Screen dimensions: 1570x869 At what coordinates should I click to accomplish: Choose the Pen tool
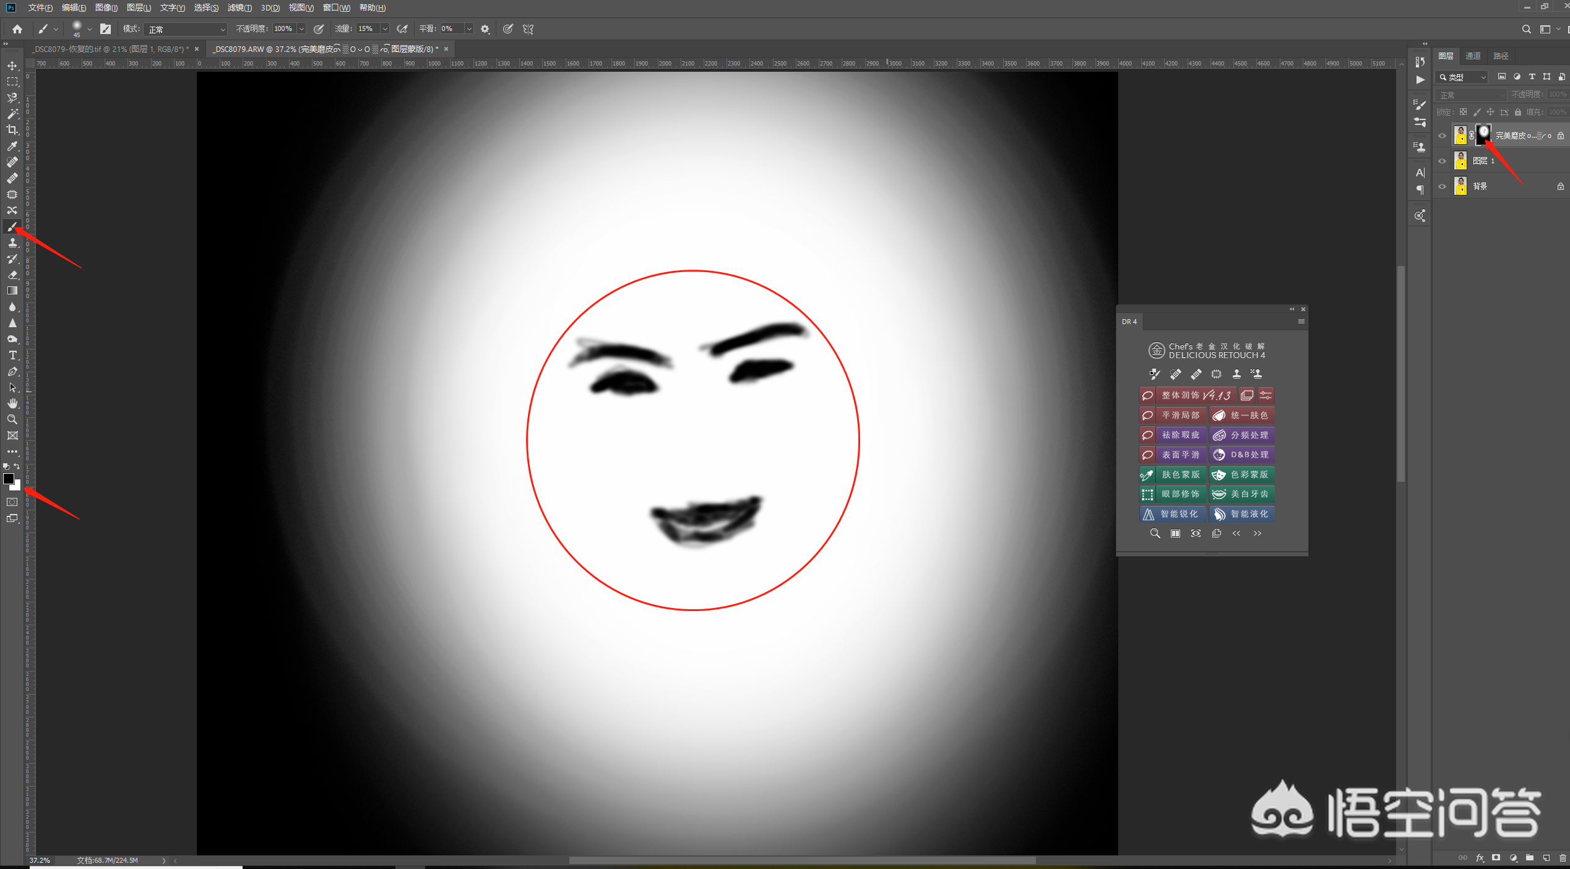(x=12, y=371)
